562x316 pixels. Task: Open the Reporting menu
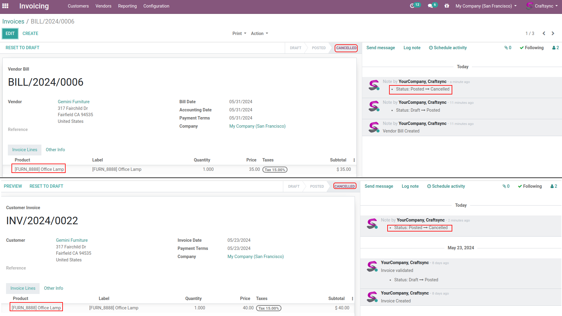[x=127, y=6]
